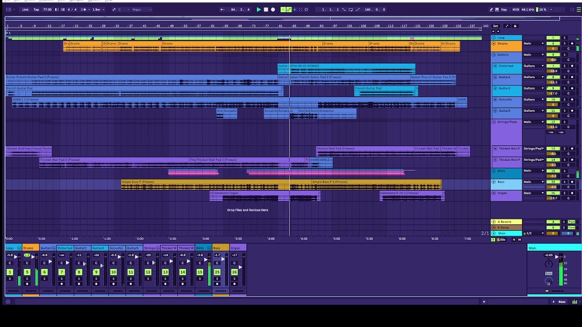The image size is (582, 327).
Task: Click the Drums mixer volume fader handle
Action: (x=33, y=257)
